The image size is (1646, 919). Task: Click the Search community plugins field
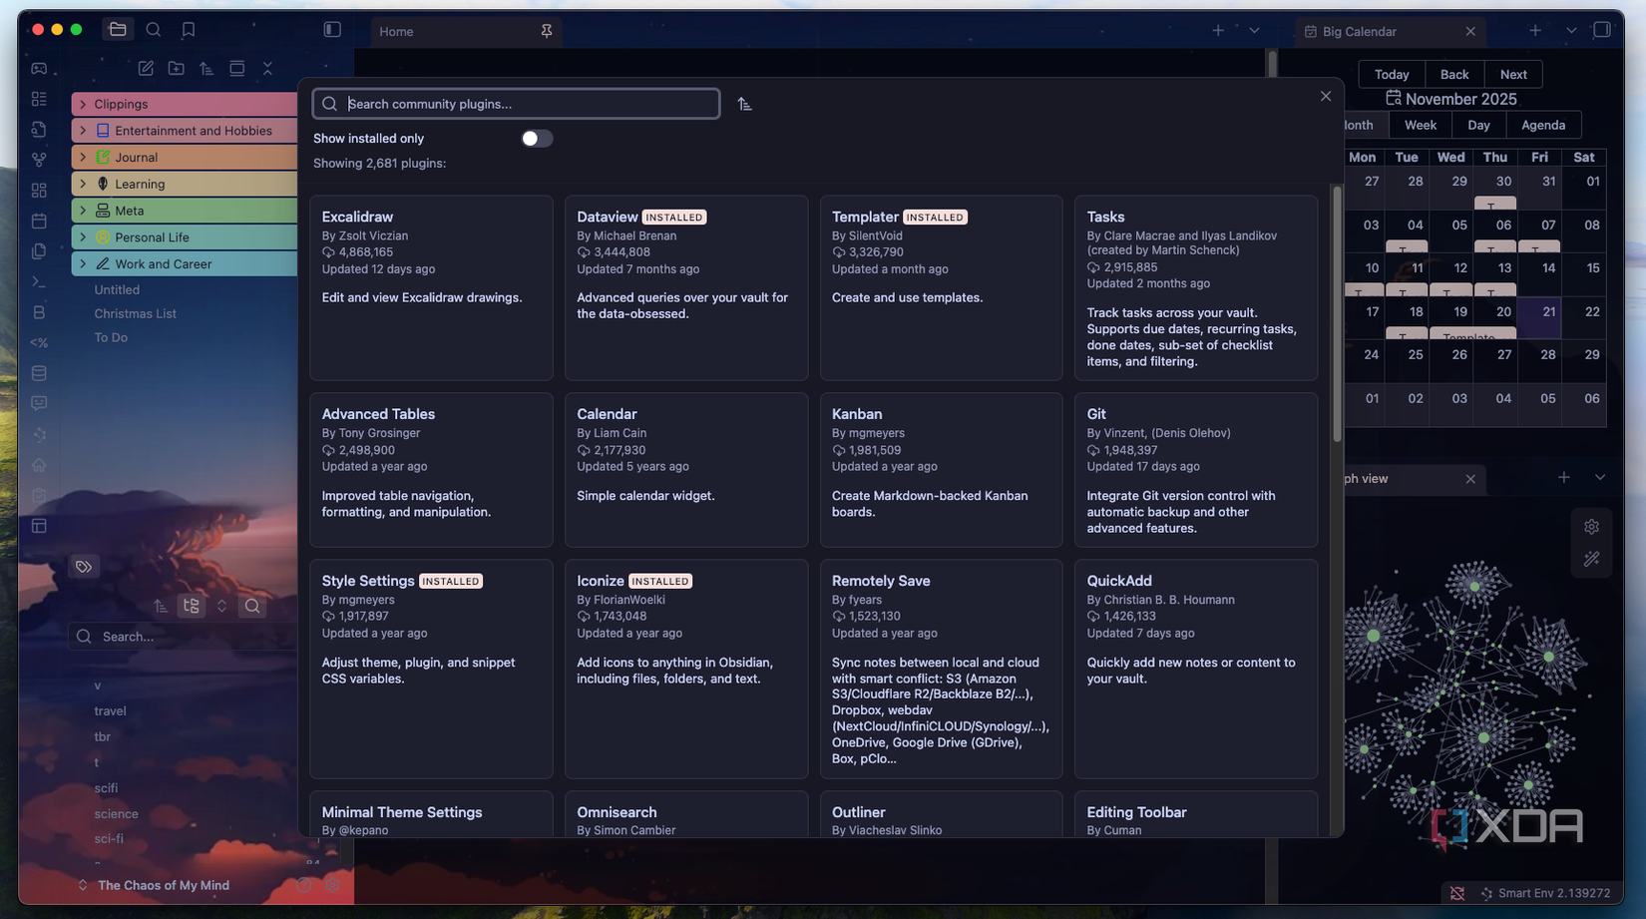coord(516,104)
